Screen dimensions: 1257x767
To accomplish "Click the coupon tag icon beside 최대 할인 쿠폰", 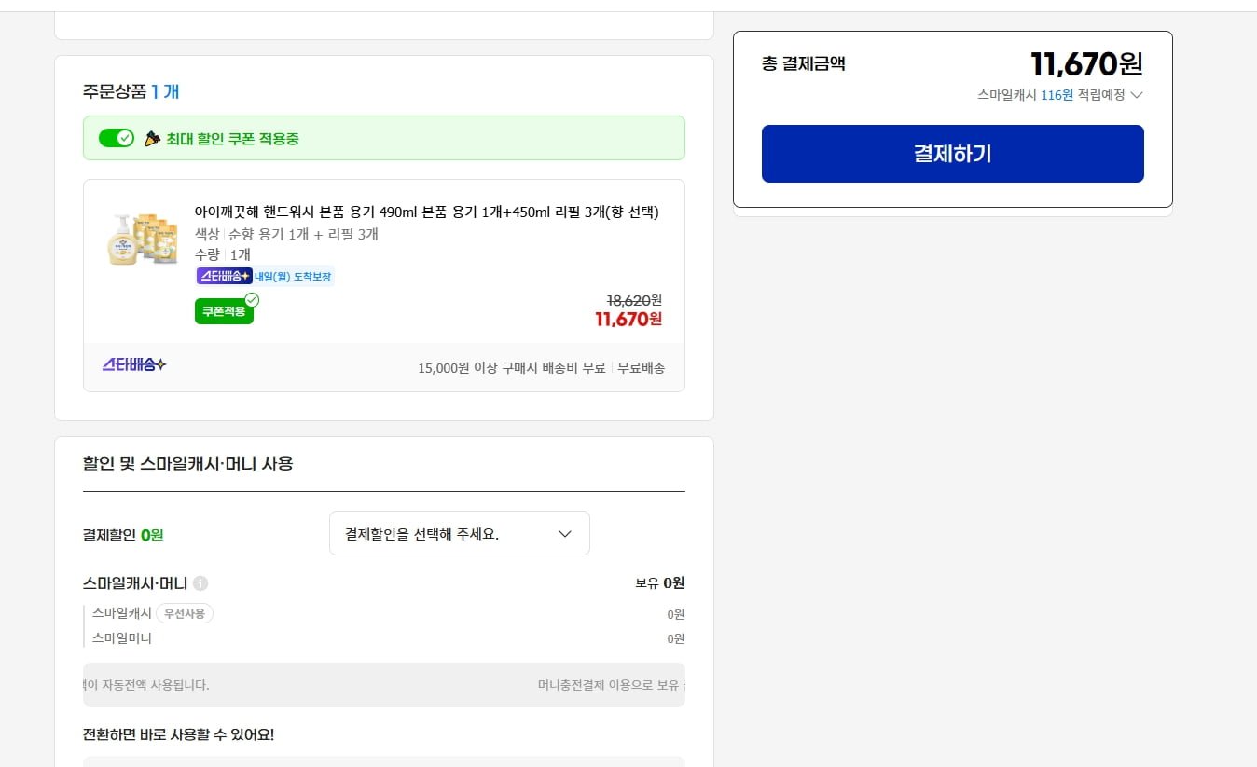I will pos(152,139).
